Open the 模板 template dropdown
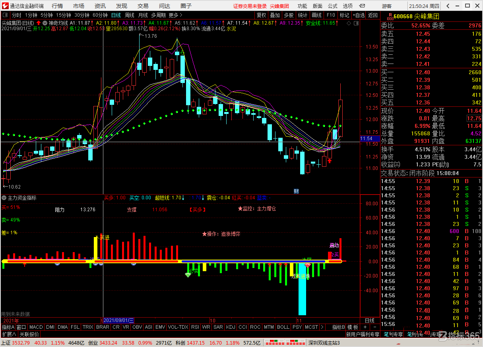 click(x=353, y=327)
